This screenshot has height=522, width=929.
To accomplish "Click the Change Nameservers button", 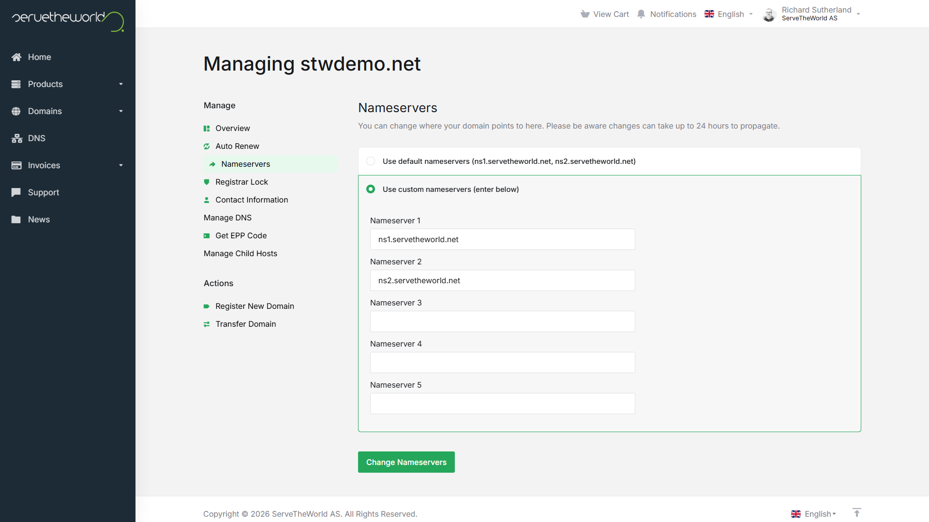I will coord(406,462).
